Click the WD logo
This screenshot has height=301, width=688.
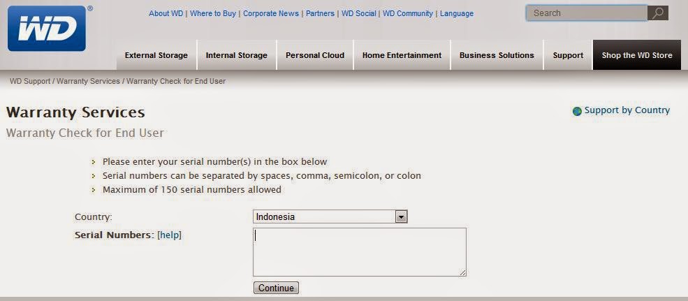pyautogui.click(x=47, y=29)
